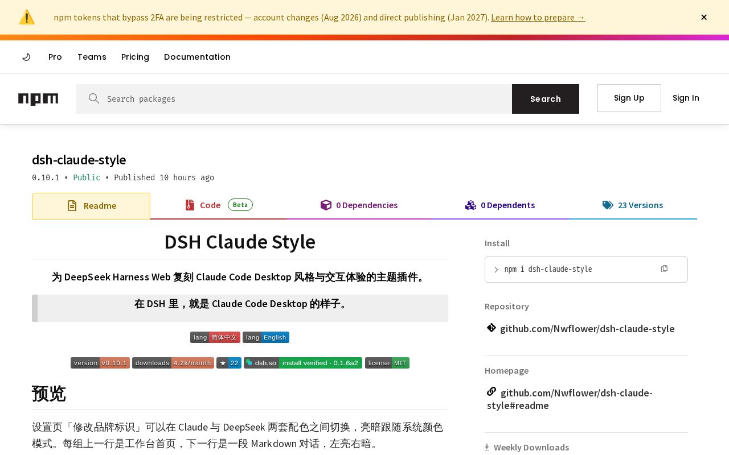Viewport: 729px width, 455px height.
Task: Click the Versions tags icon
Action: (x=608, y=205)
